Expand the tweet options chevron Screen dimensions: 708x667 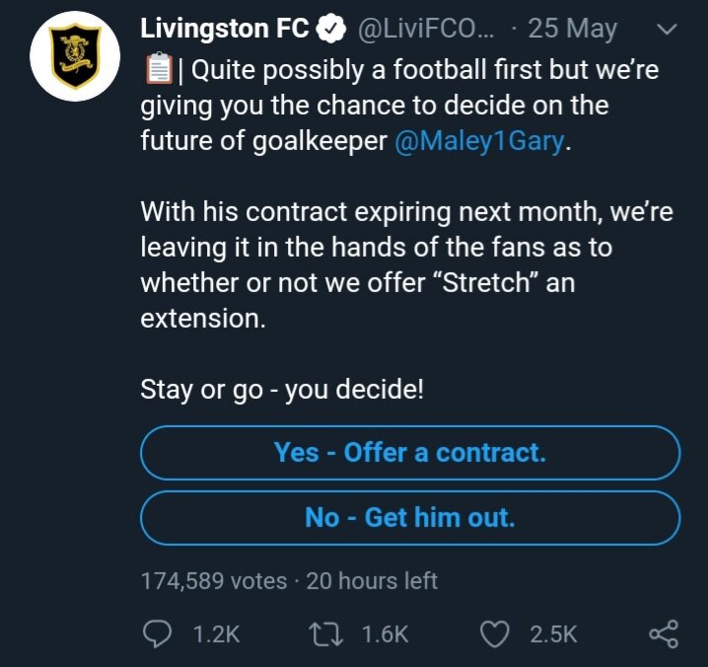[x=667, y=30]
